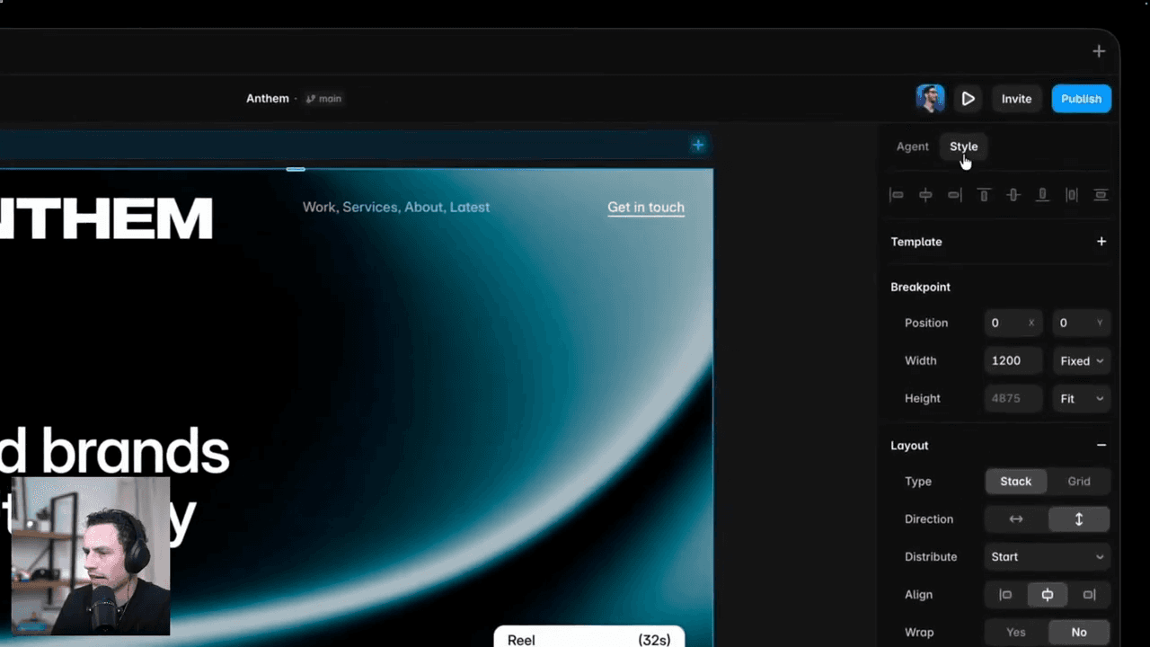
Task: Click the distribute vertically icon
Action: [1101, 195]
